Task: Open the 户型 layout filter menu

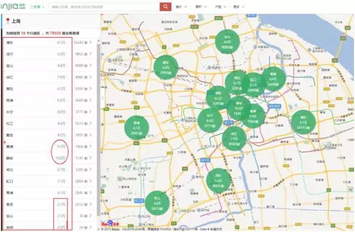Action: coord(221,7)
